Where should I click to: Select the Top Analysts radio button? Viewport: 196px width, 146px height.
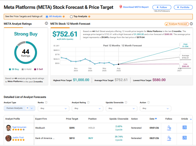click(71, 17)
